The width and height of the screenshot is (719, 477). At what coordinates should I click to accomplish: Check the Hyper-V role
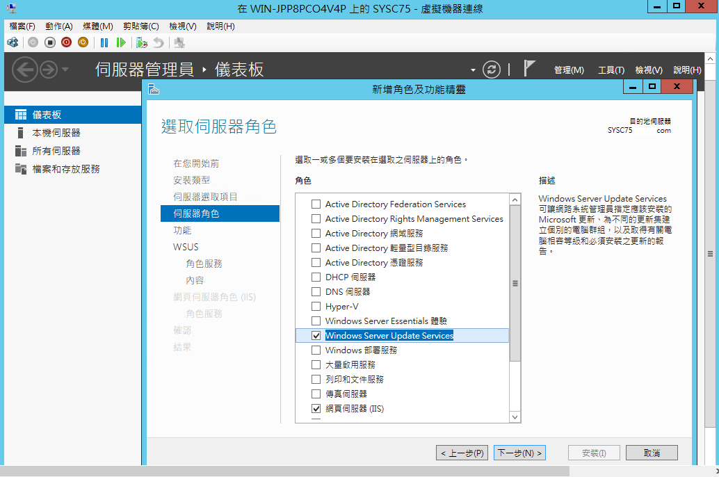tap(316, 307)
